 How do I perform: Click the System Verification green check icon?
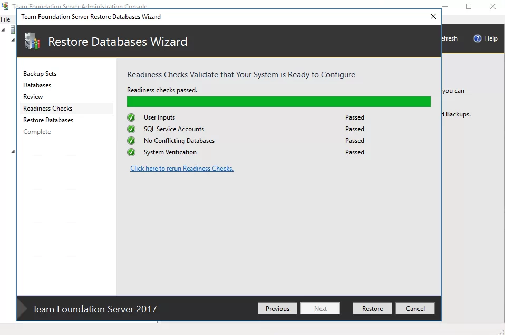pyautogui.click(x=131, y=152)
